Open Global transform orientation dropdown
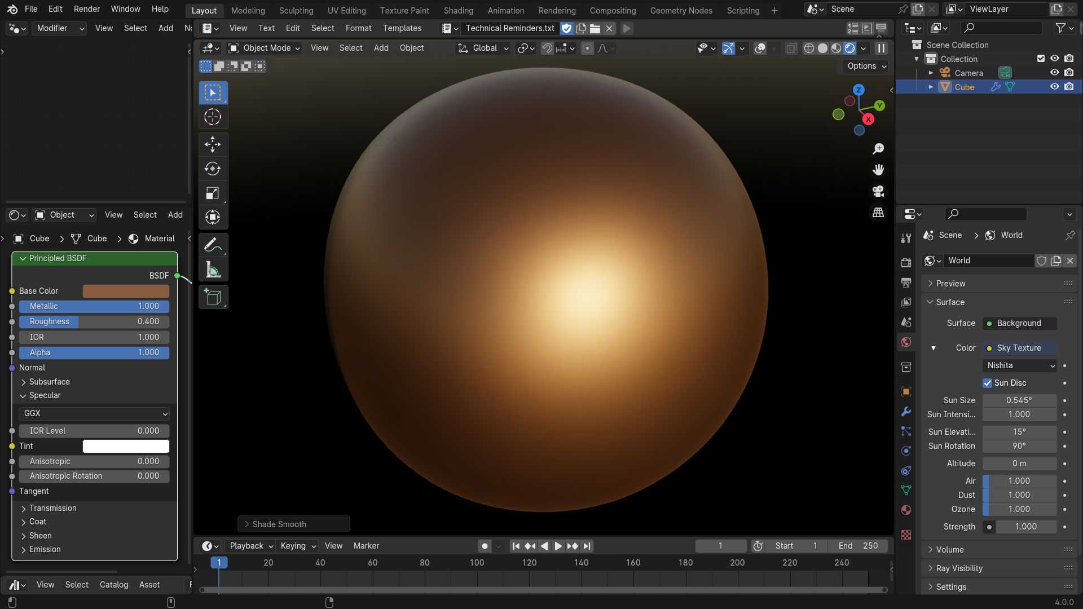This screenshot has width=1083, height=609. click(483, 48)
